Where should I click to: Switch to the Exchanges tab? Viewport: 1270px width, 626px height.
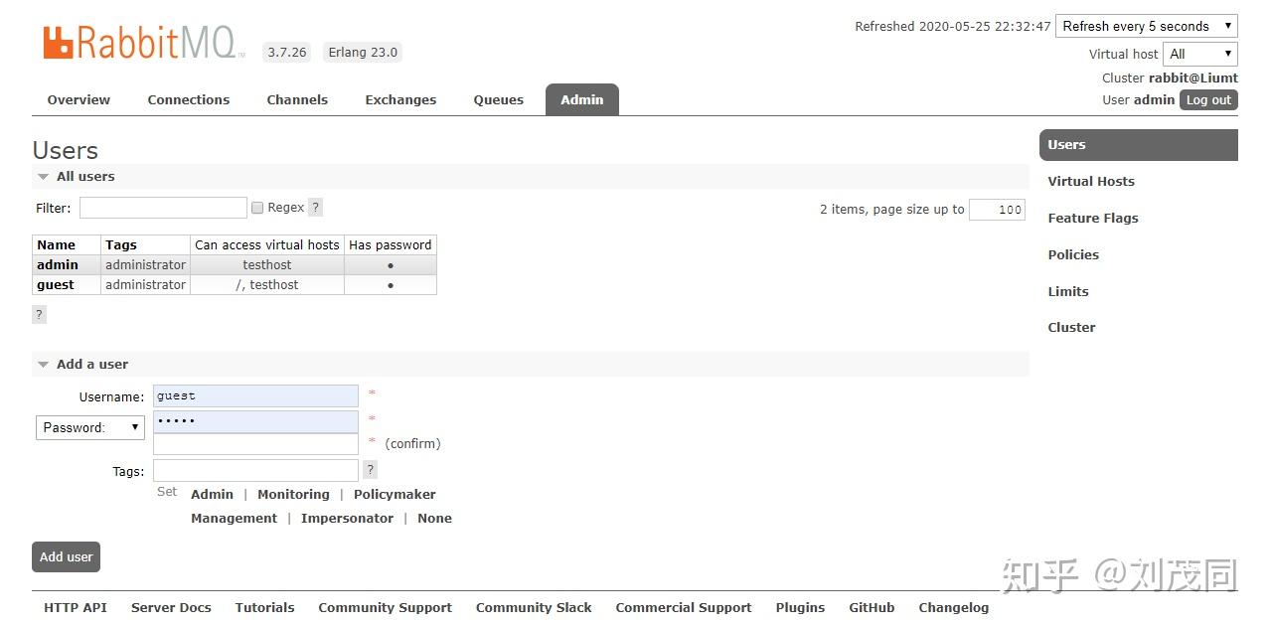tap(400, 99)
